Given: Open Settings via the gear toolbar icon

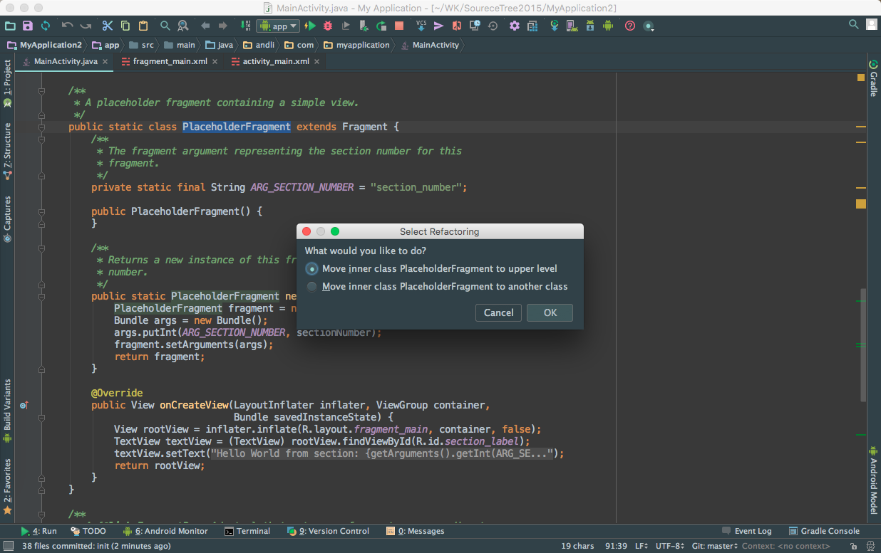Looking at the screenshot, I should click(515, 26).
